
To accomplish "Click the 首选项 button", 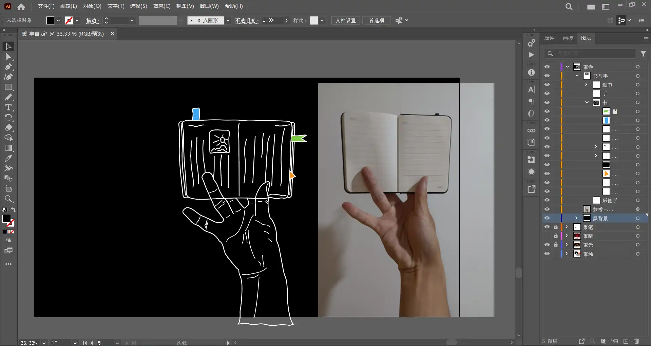I will 376,21.
